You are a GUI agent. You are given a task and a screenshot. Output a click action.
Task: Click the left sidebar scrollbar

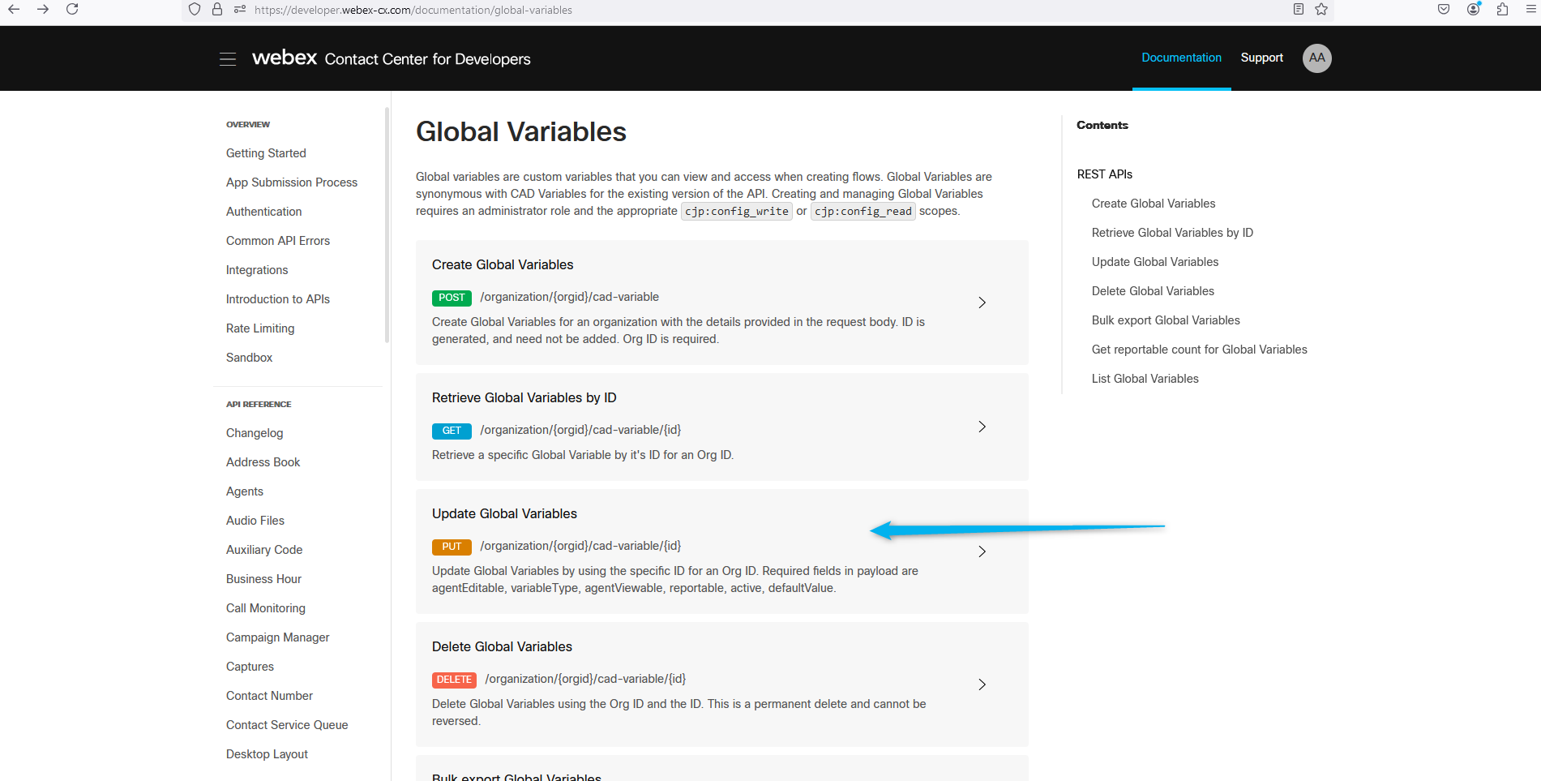(387, 225)
